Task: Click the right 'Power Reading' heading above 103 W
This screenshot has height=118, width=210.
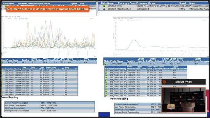Action: (x=119, y=99)
